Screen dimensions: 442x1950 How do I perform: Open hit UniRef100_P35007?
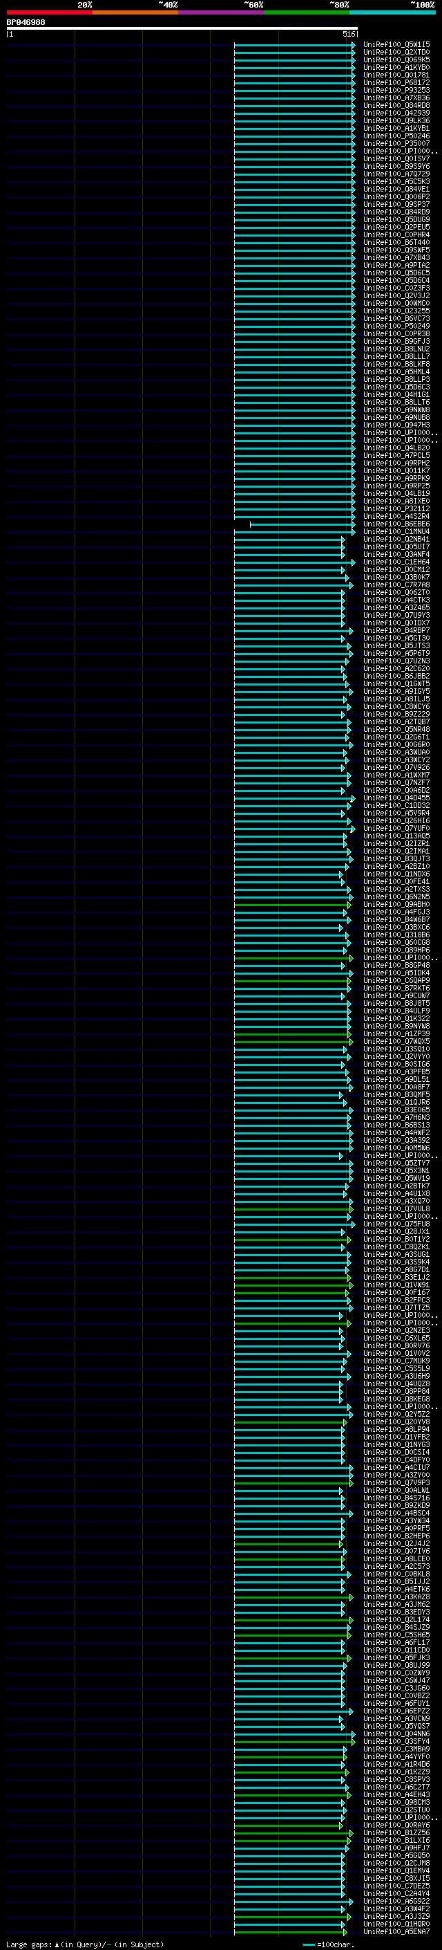(396, 144)
